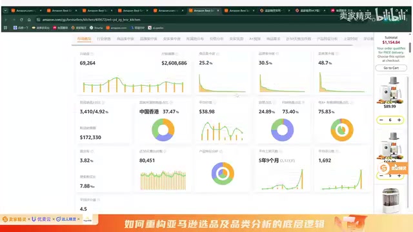Click the 3,410/4.92% new product value
Image resolution: width=413 pixels, height=232 pixels.
pyautogui.click(x=94, y=111)
